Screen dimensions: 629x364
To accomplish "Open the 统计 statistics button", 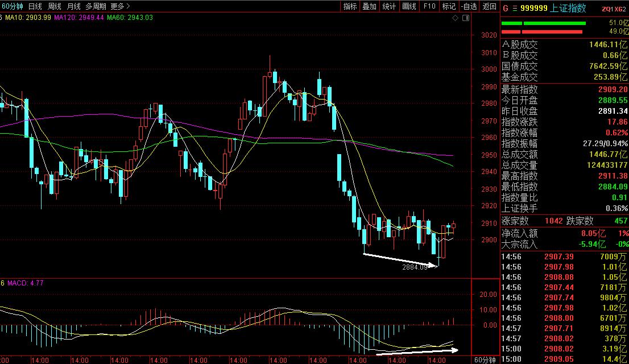I will (389, 6).
